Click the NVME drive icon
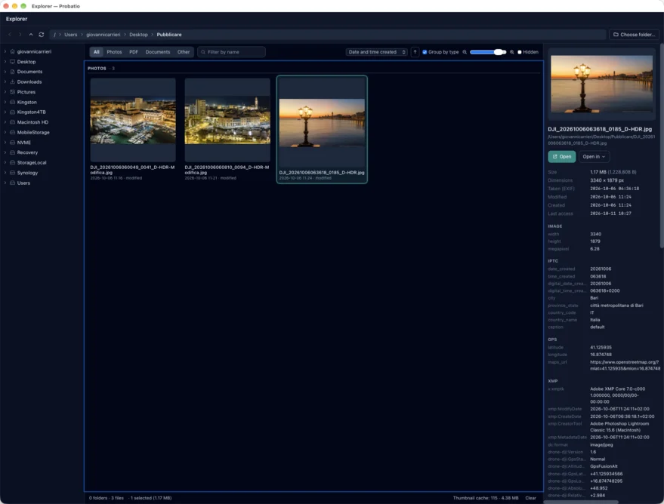This screenshot has height=504, width=664. [12, 143]
